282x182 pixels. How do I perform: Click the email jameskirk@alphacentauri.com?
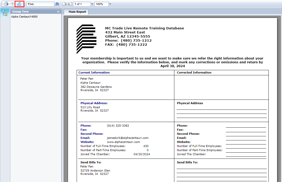click(x=128, y=138)
